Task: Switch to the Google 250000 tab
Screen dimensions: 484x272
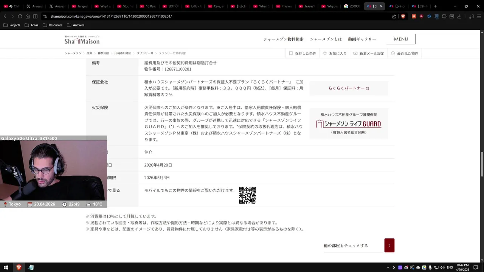Action: point(352,6)
